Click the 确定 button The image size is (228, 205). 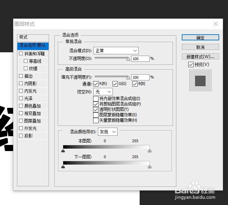coord(200,37)
